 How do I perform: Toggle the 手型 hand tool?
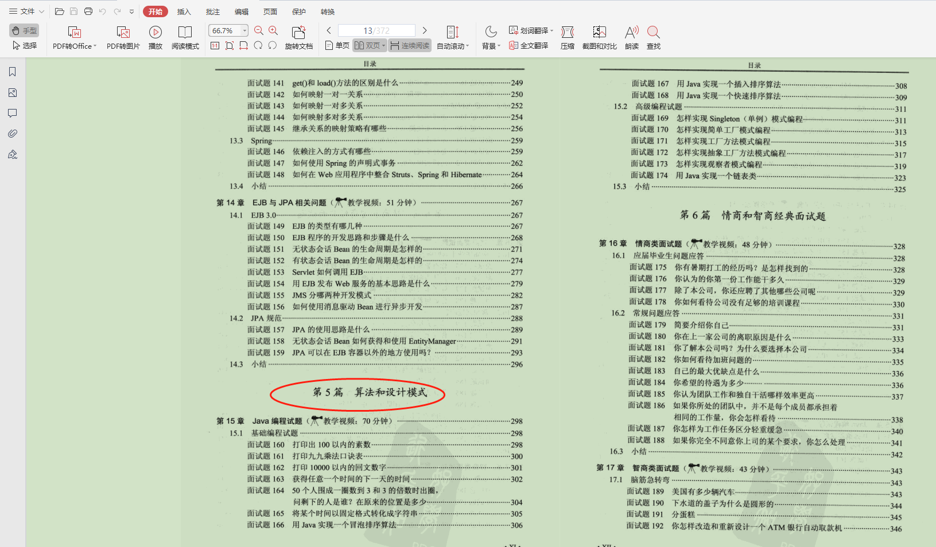(24, 30)
